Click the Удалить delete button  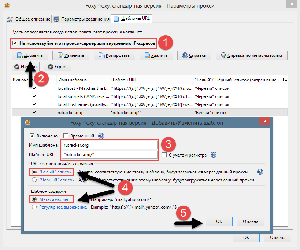coord(156,55)
